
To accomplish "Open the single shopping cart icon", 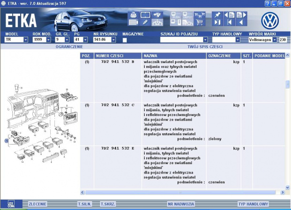I will point(199,22).
